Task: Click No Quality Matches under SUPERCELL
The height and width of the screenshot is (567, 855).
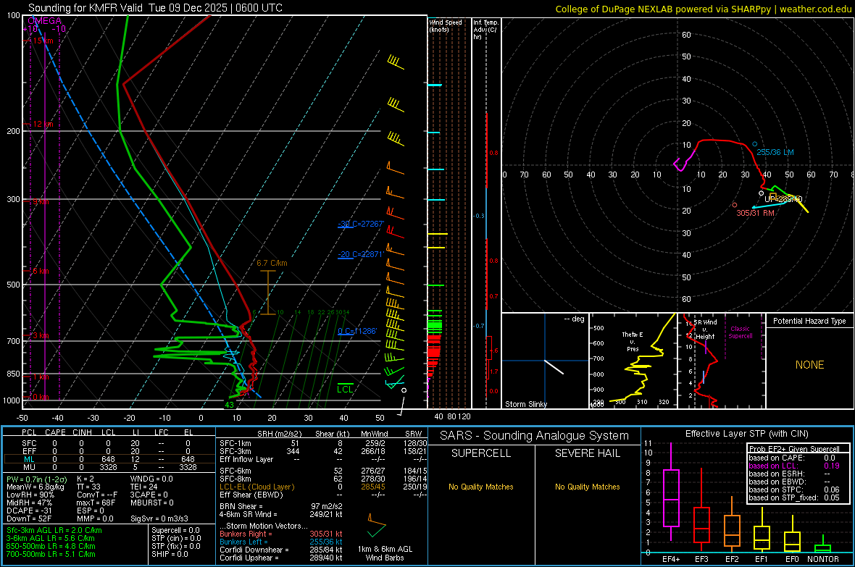Action: (x=481, y=487)
